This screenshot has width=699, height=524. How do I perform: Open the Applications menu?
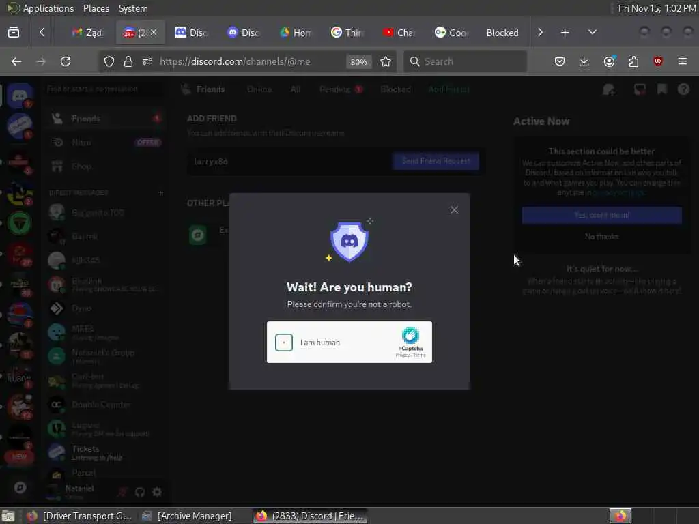point(48,8)
